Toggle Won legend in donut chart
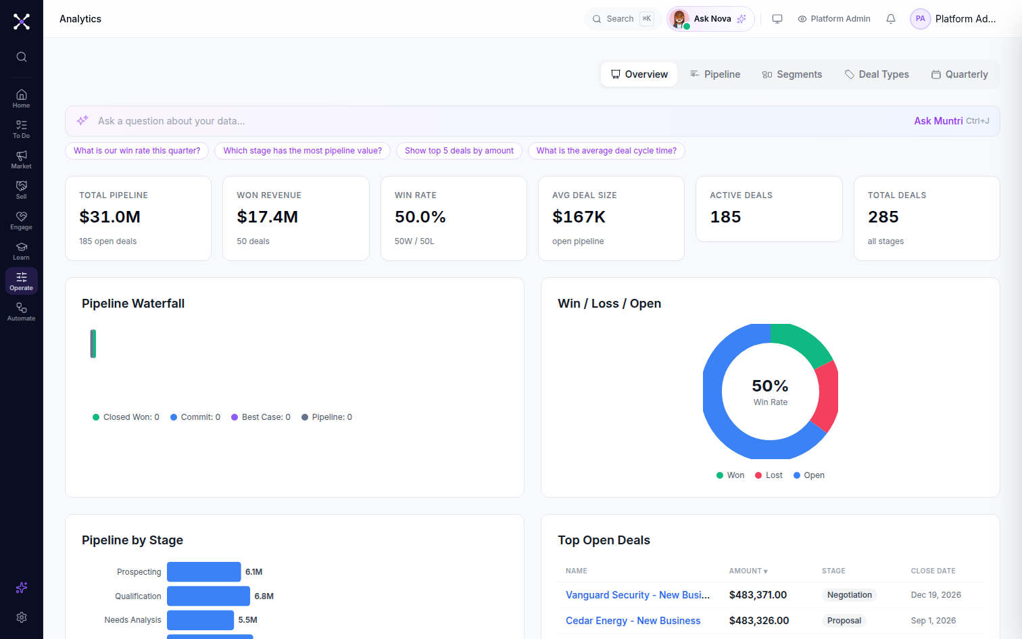 [730, 475]
